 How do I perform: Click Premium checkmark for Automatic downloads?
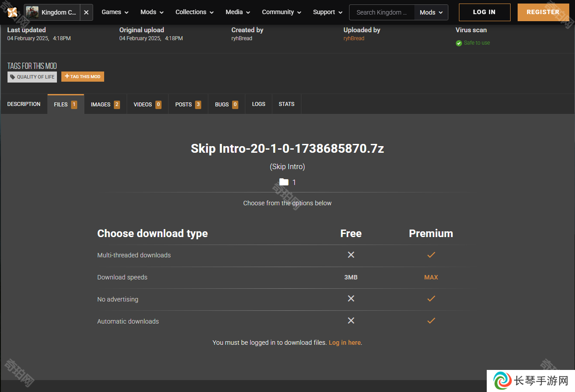pos(431,320)
